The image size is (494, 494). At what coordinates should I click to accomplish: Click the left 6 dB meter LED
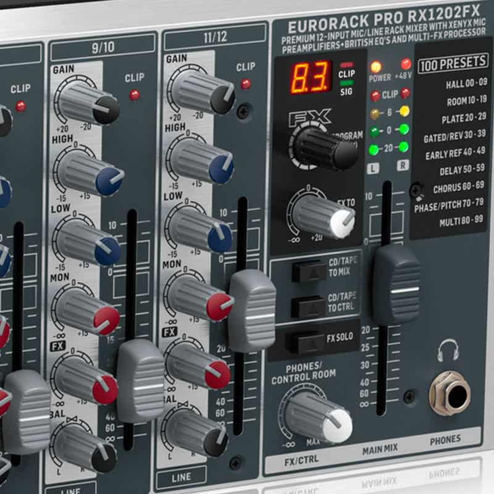tap(375, 114)
